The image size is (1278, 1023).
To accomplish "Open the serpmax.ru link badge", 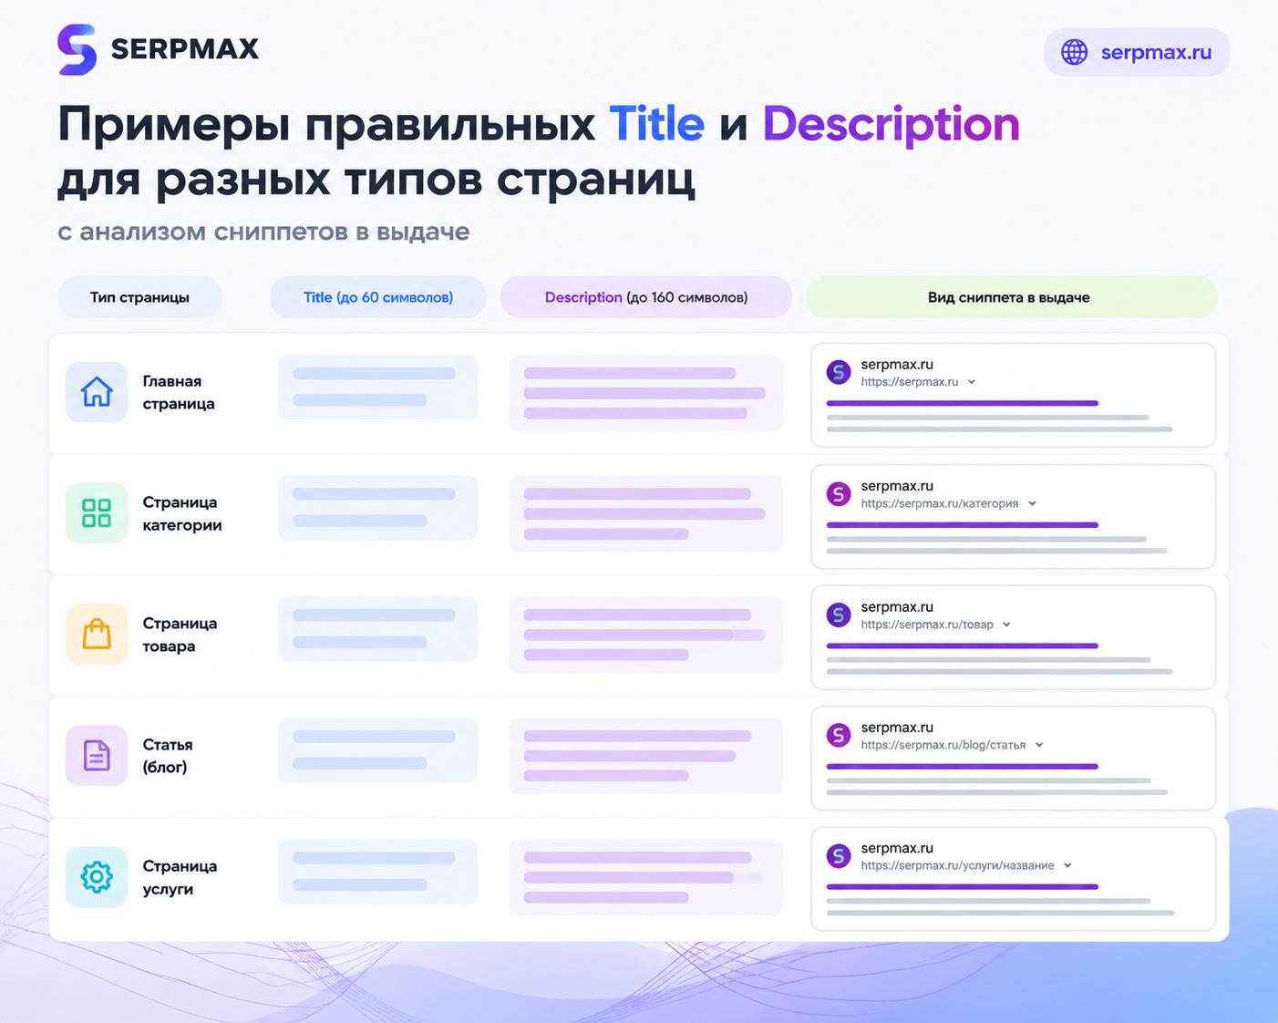I will (x=1137, y=52).
